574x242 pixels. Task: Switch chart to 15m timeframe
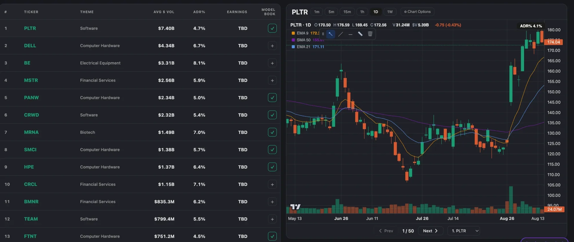point(347,12)
